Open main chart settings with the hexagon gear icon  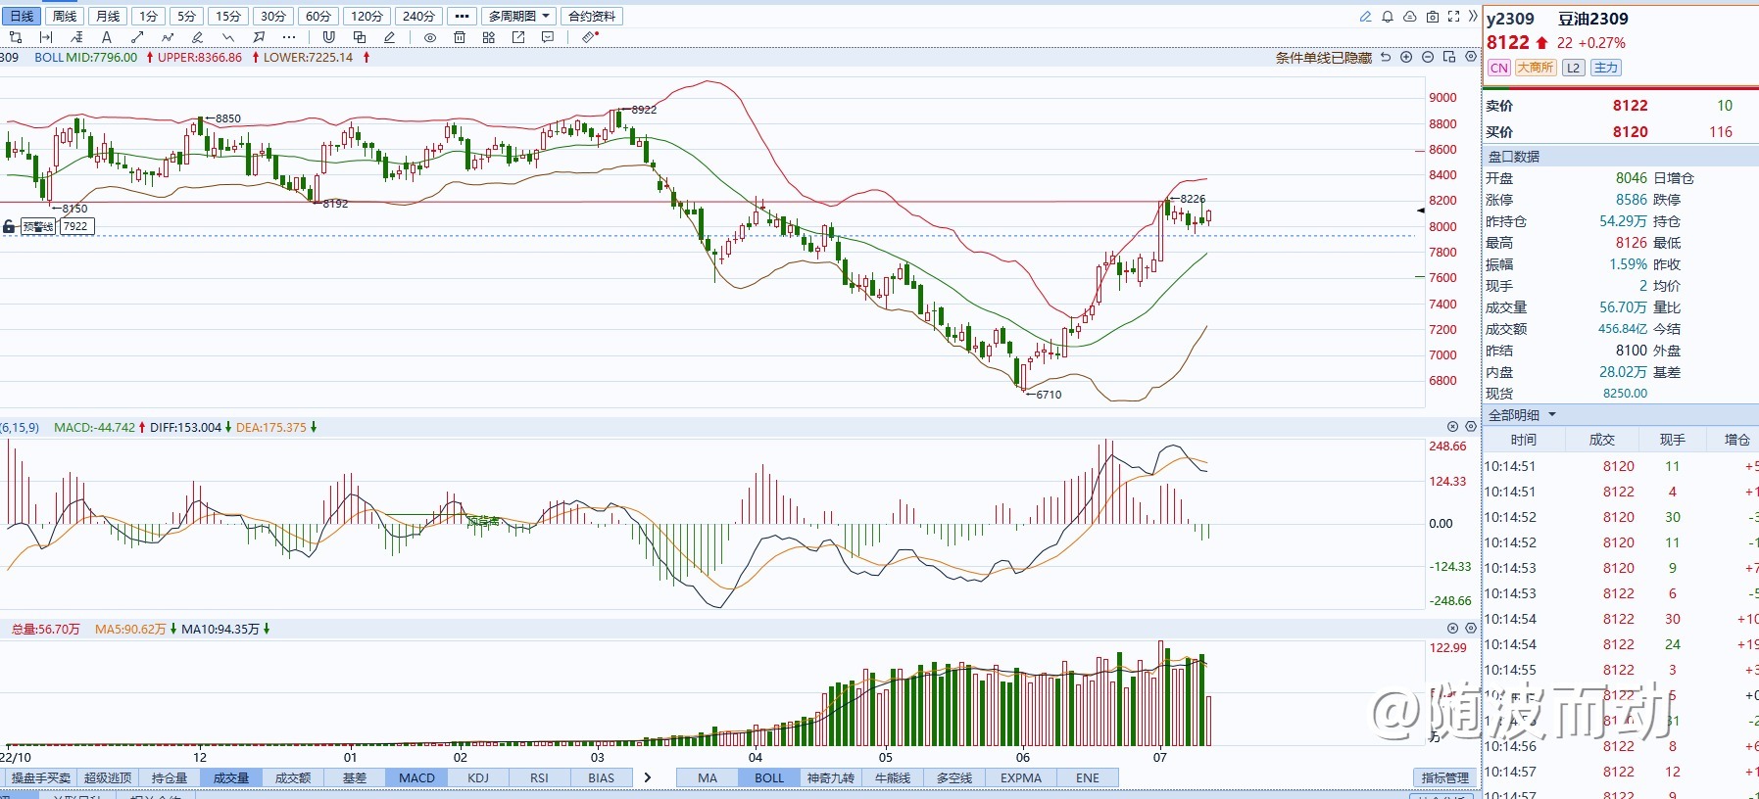(x=1471, y=57)
